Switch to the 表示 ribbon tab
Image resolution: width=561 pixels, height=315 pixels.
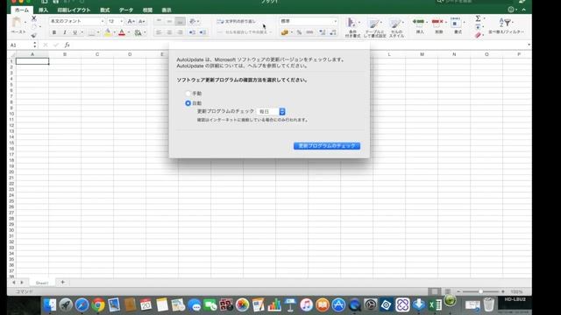pos(167,10)
